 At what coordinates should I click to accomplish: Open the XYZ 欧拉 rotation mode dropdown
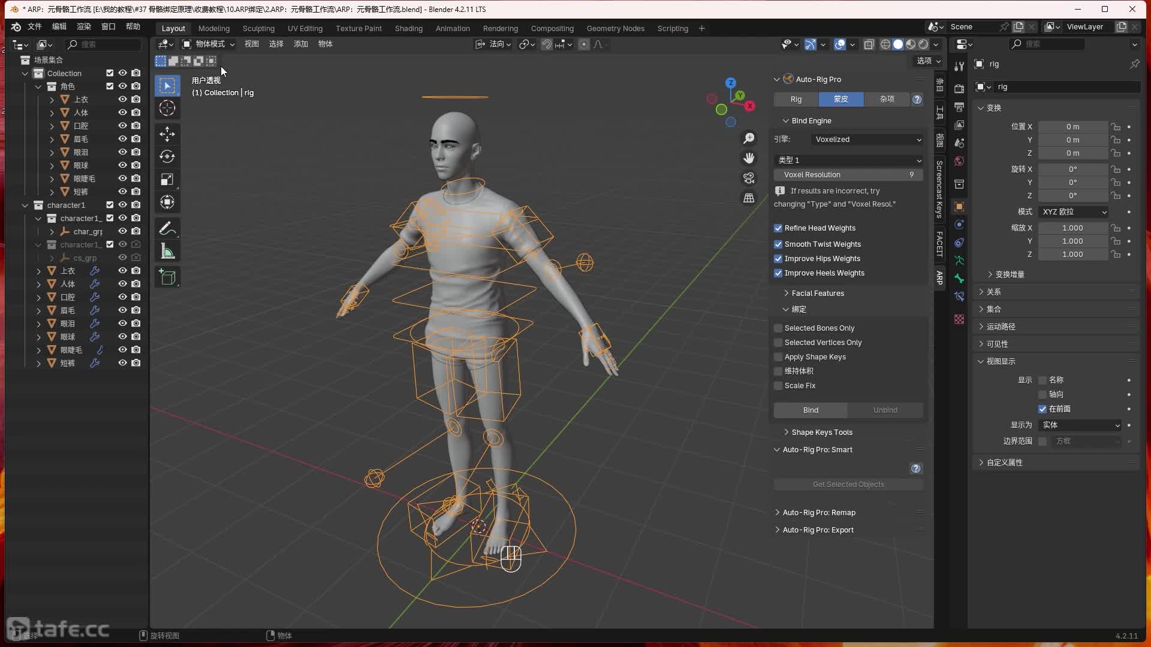click(x=1074, y=212)
